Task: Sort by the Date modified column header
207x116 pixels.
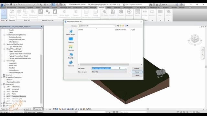Action: pyautogui.click(x=120, y=30)
